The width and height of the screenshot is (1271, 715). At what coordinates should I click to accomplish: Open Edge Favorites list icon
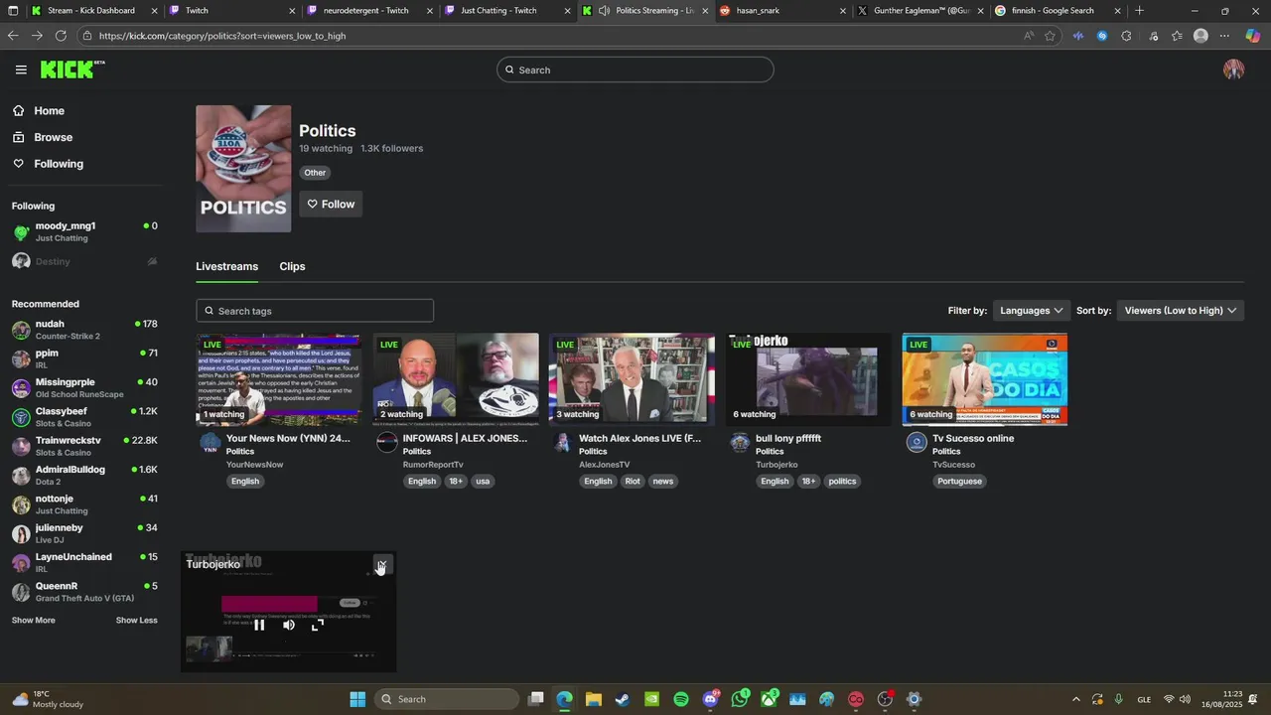1177,36
